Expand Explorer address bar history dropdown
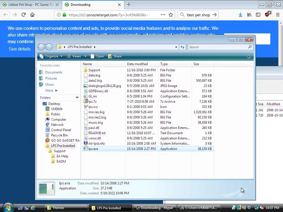The height and width of the screenshot is (212, 283). click(176, 47)
